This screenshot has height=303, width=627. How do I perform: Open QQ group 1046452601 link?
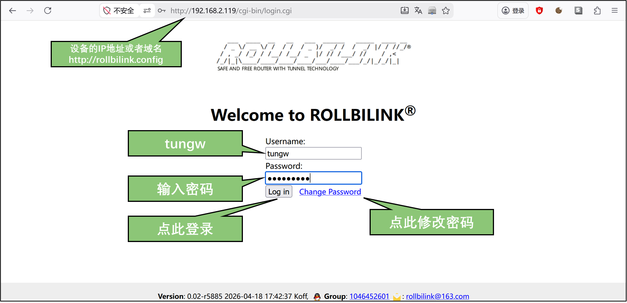[x=369, y=296]
